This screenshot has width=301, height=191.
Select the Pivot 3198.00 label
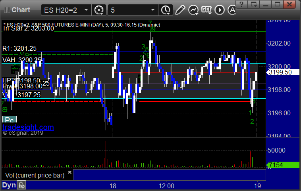pos(23,86)
